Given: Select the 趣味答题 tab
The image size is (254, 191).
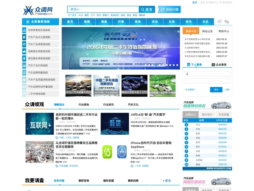Looking at the screenshot, I should coord(108,181).
